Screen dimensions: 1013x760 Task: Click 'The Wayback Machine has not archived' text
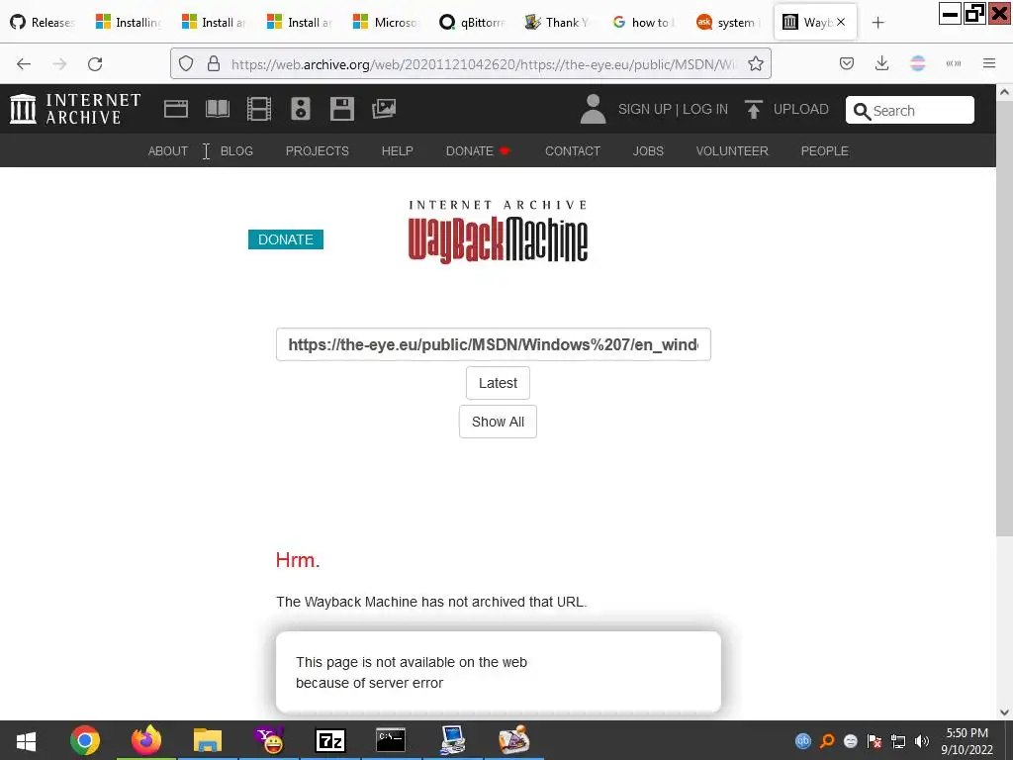[431, 602]
